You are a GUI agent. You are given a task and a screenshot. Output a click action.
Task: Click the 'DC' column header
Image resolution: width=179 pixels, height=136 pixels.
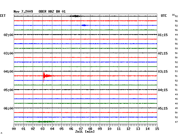(x=173, y=15)
